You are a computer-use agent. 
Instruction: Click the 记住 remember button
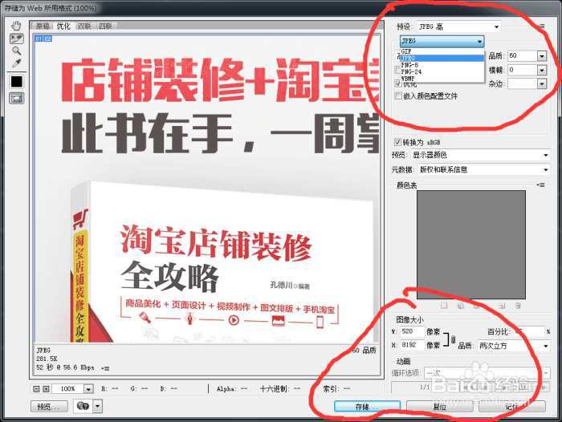point(512,406)
